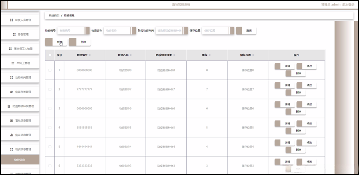359x175 pixels.
Task: Click the 4444444444 cell
Action: tap(84, 146)
